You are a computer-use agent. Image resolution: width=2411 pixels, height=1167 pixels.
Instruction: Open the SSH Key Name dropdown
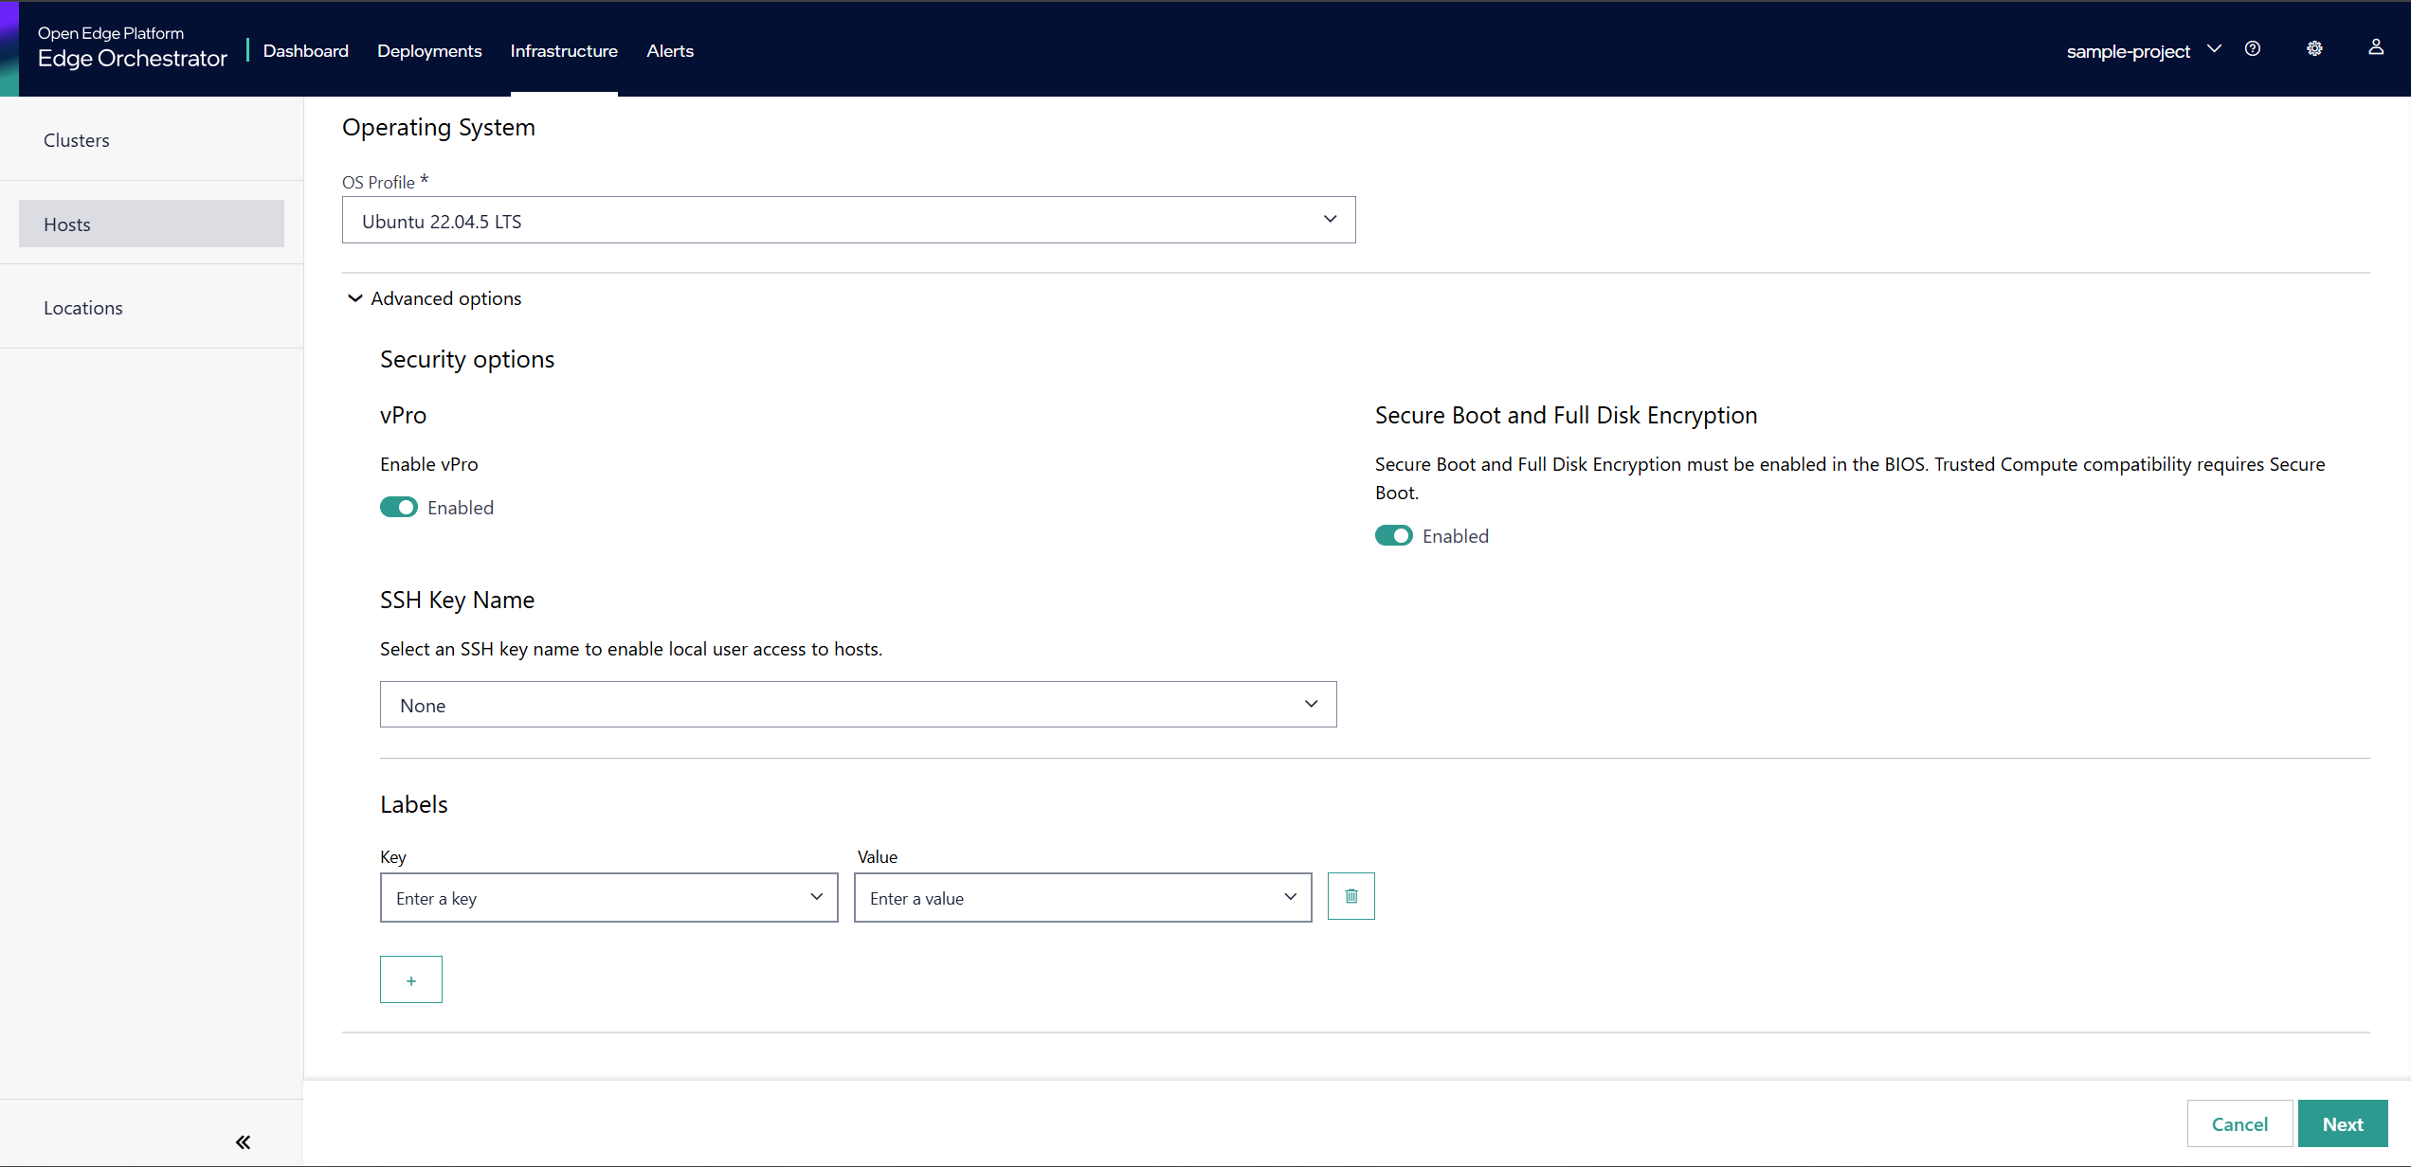tap(858, 705)
